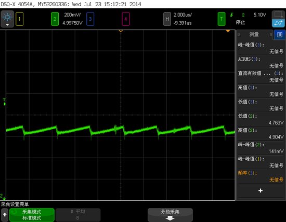
Task: Open the measurement sidebar list icon
Action: pyautogui.click(x=280, y=35)
